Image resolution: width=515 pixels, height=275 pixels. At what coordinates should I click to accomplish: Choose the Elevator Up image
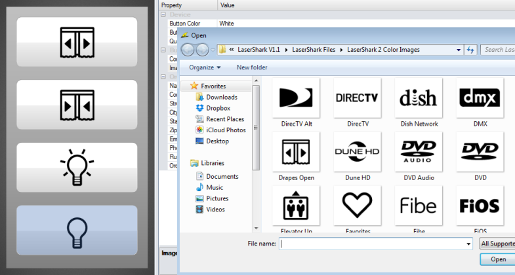pyautogui.click(x=297, y=206)
